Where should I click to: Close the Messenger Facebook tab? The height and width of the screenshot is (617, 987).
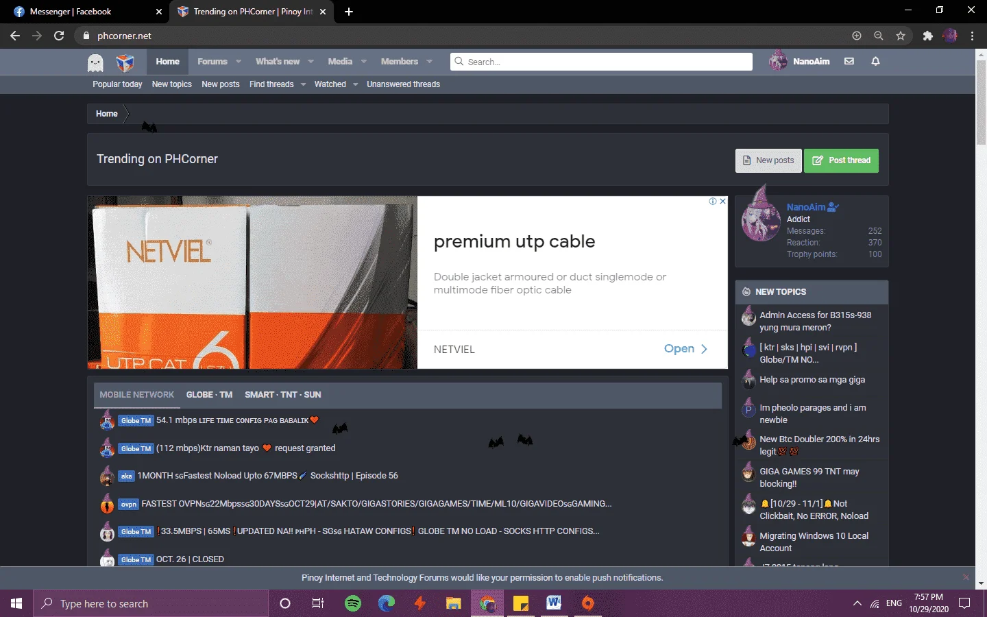click(x=159, y=12)
